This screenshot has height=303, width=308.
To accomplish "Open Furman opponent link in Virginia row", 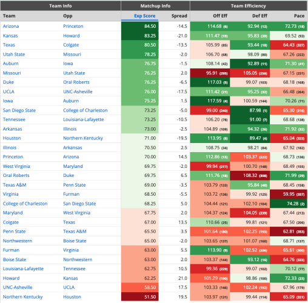I will (x=71, y=194).
